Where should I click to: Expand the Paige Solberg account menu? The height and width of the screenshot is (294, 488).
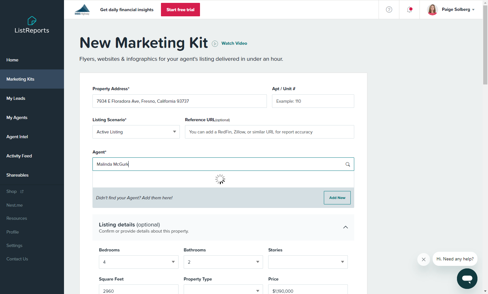(458, 10)
